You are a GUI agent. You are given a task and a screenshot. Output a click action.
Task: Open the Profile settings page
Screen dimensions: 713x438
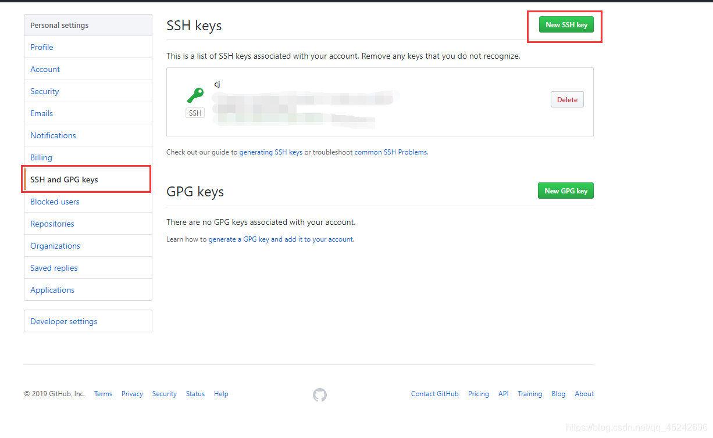pyautogui.click(x=42, y=47)
